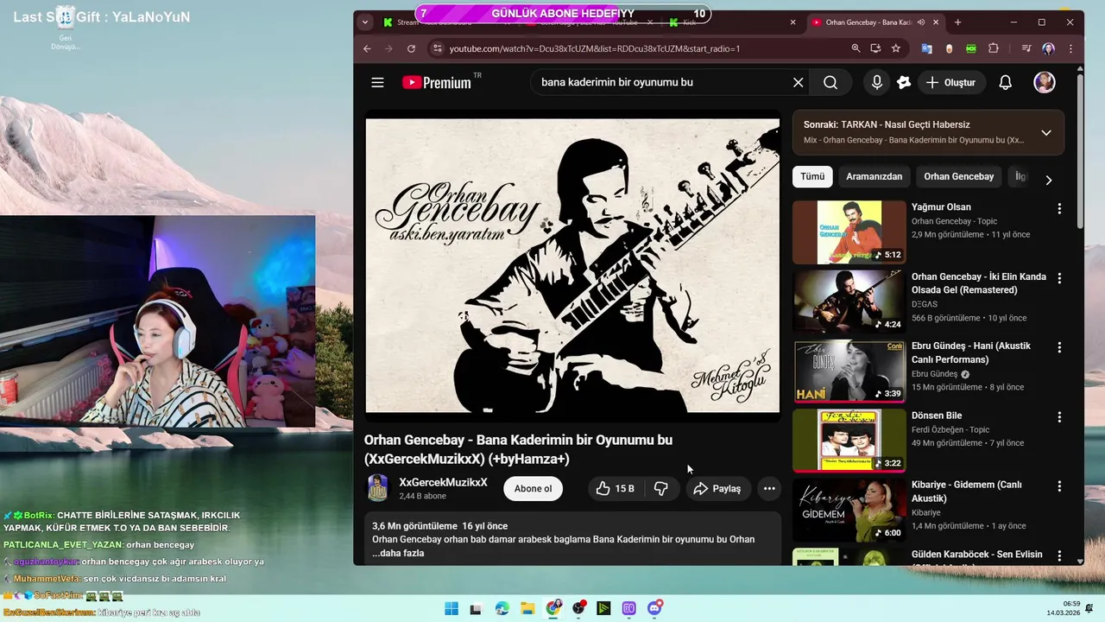Open the Orhan Gencebay - Topic channel link

(954, 221)
